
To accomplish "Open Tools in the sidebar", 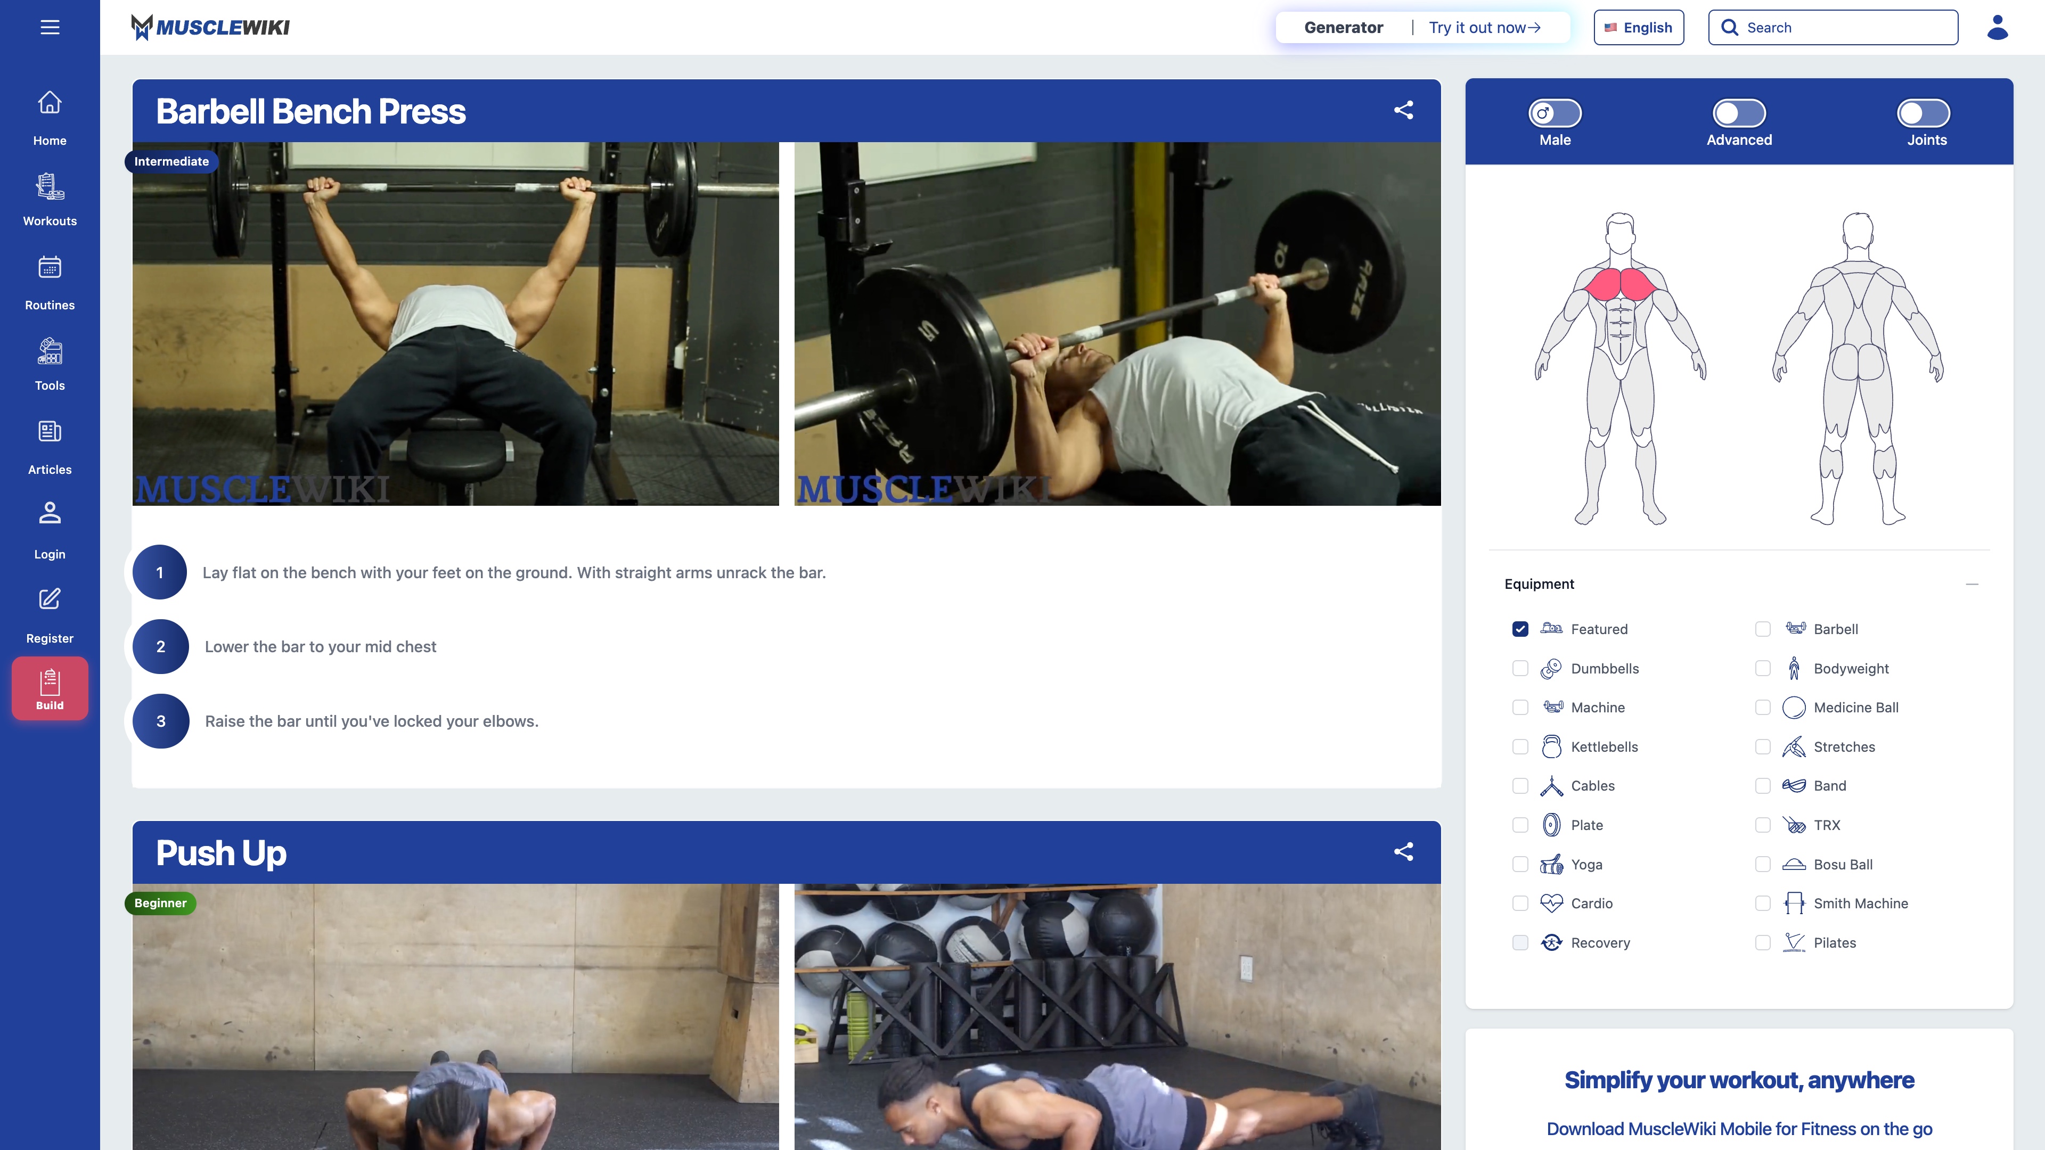I will 50,364.
